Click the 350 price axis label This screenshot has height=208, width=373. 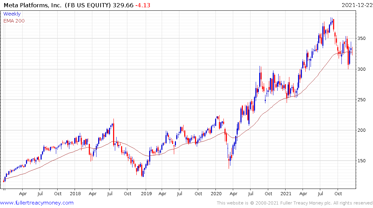tap(361, 38)
